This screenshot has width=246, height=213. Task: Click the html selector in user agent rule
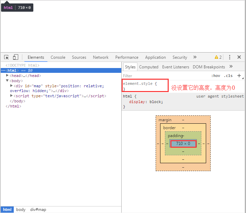pos(127,96)
